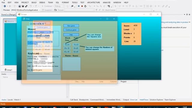Click the filter icon before Stack Frame
Viewport: 192px width, 108px height.
(97, 10)
